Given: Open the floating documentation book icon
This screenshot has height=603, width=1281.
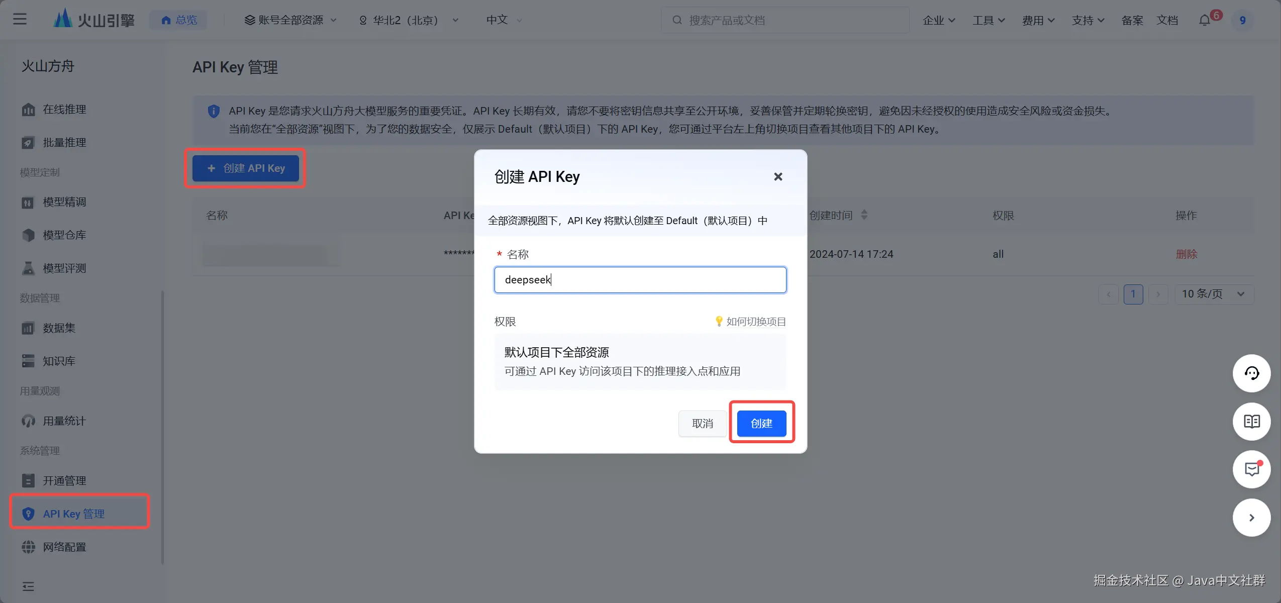Looking at the screenshot, I should click(1251, 421).
